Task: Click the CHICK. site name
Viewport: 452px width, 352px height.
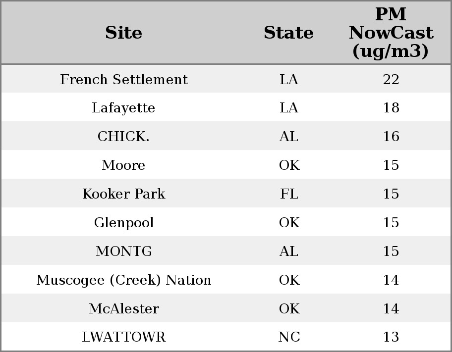Action: click(123, 137)
